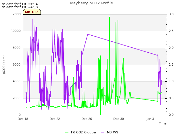Click the 1.5 right axis value
Viewport: 184px width, 138px height.
coord(171,64)
